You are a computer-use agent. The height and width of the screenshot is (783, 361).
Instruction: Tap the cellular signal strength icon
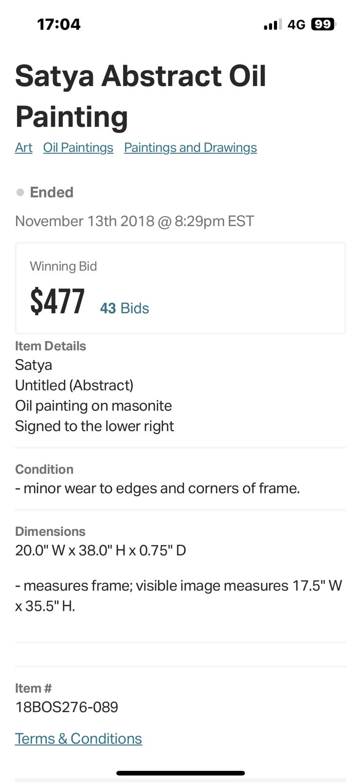tap(272, 24)
